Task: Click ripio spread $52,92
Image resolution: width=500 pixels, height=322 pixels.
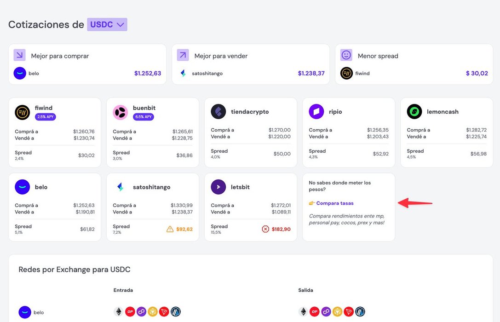Action: pos(381,154)
